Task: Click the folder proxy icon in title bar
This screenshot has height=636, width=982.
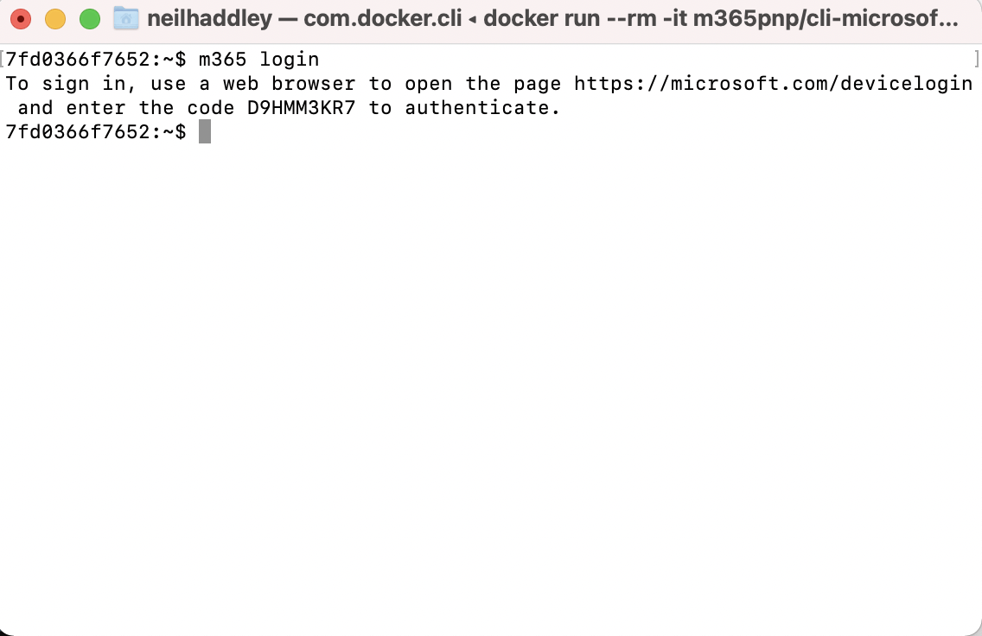Action: click(x=126, y=18)
